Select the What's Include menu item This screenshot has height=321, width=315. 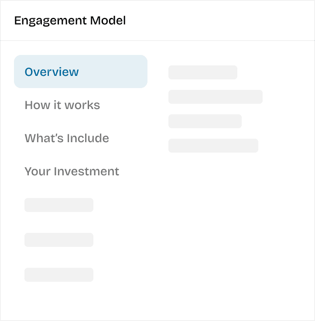pos(67,138)
